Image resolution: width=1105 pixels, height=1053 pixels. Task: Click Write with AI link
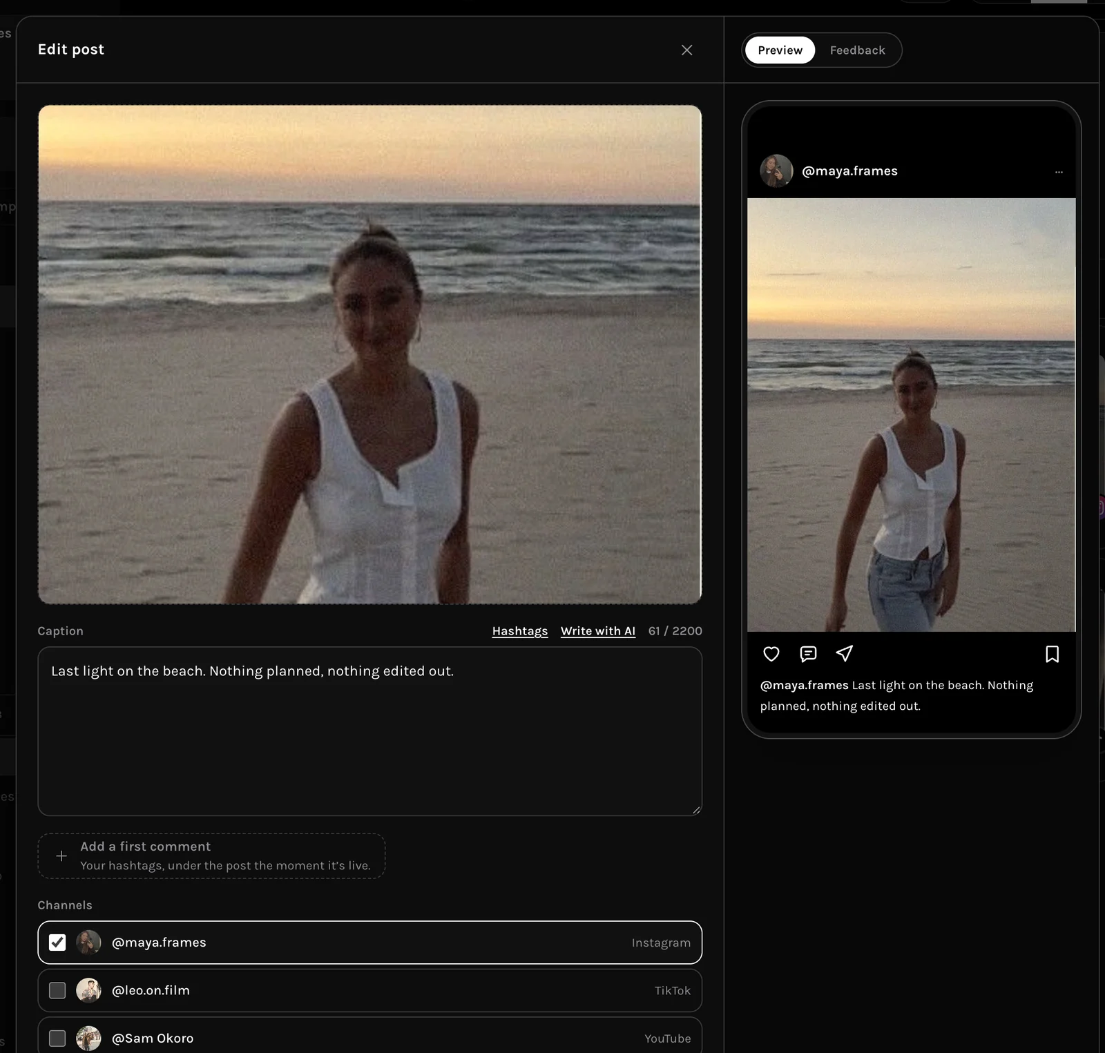[597, 631]
